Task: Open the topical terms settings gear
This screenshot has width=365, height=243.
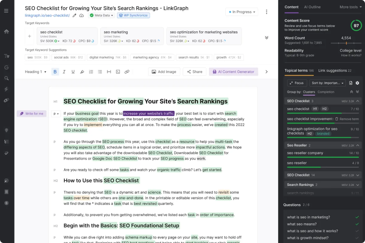Action: tap(357, 83)
